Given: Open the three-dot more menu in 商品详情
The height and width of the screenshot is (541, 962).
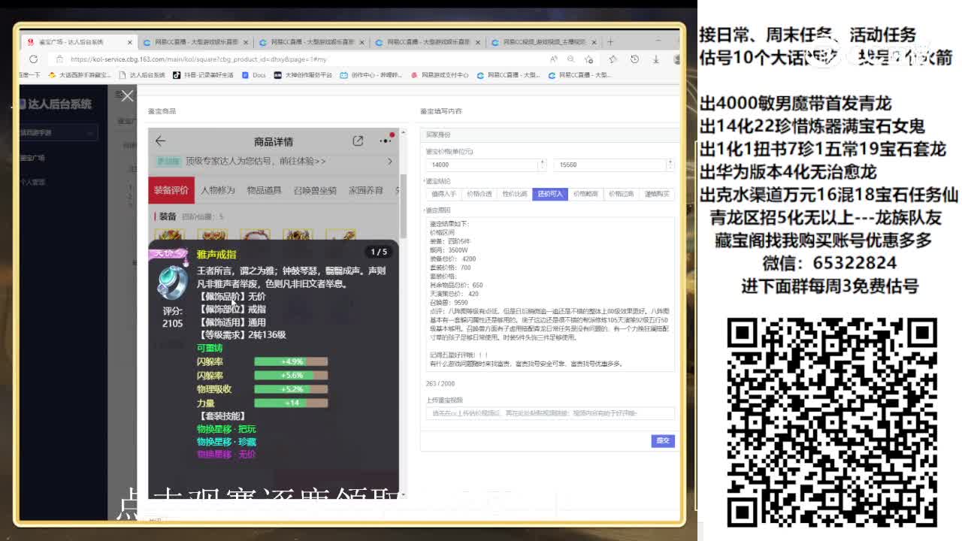Looking at the screenshot, I should [386, 141].
